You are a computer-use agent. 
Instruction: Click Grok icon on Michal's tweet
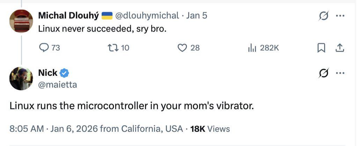pos(324,16)
